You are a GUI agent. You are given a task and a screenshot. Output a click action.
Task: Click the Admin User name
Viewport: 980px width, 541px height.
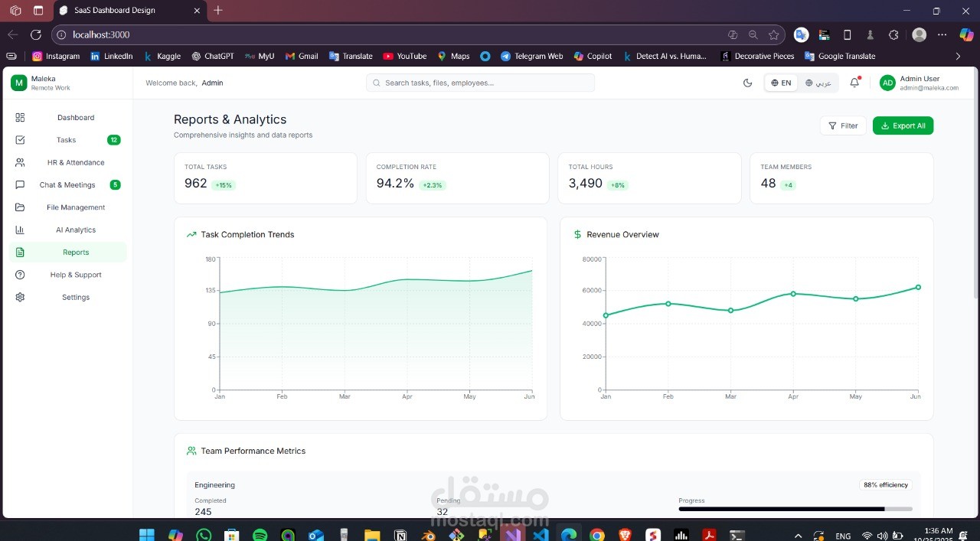[x=920, y=79]
